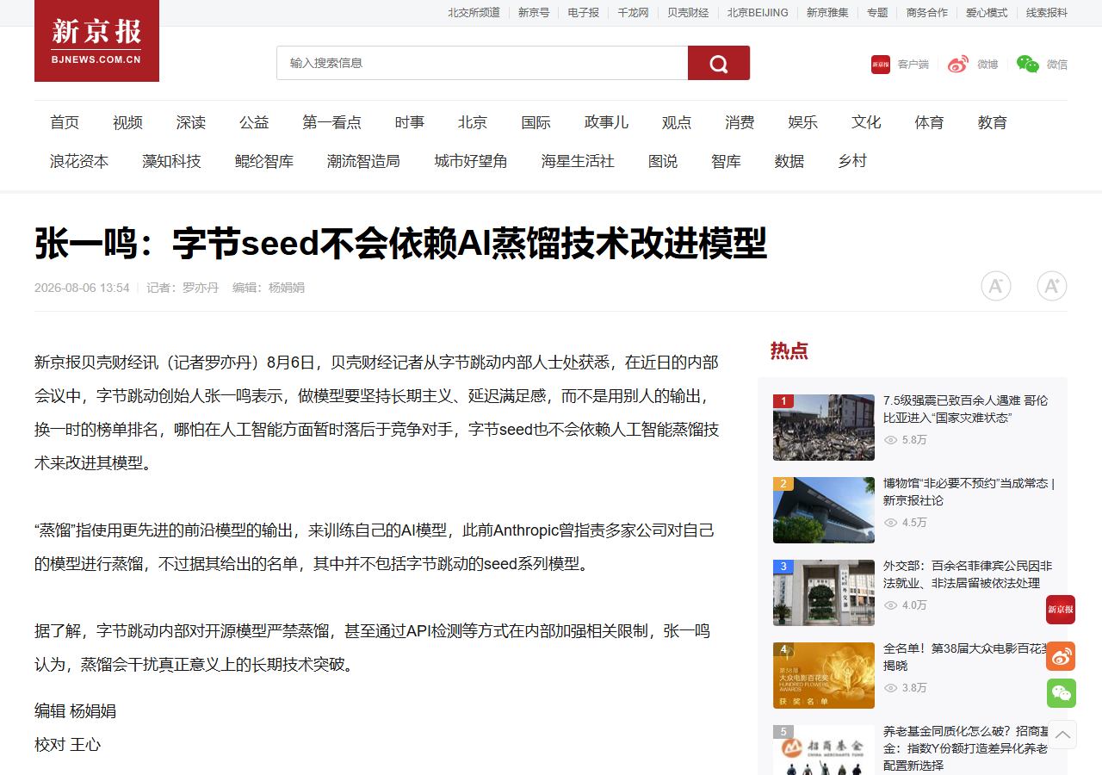Open 新京号 top link
The width and height of the screenshot is (1102, 775).
coord(534,13)
